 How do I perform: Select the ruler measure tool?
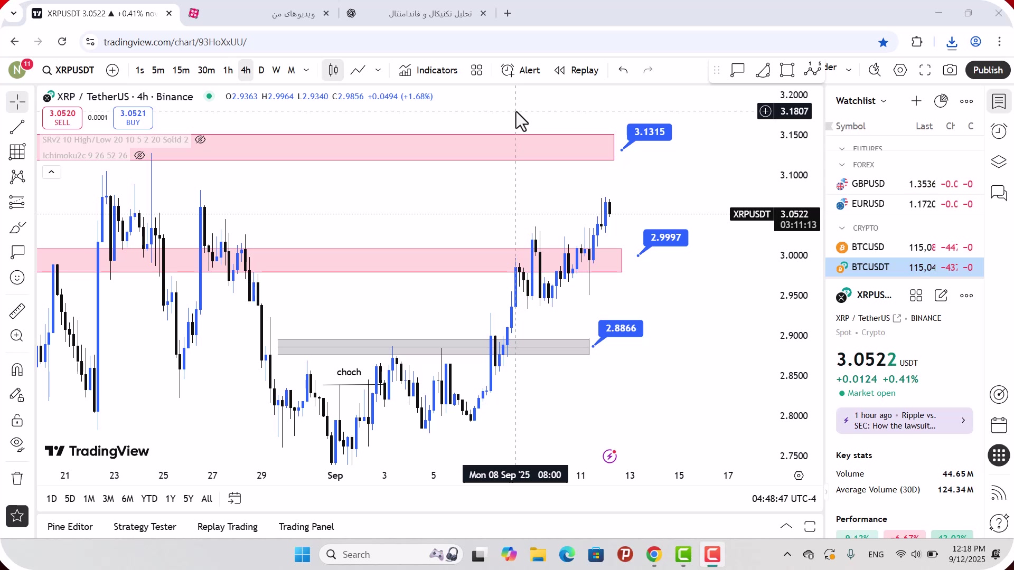tap(17, 311)
